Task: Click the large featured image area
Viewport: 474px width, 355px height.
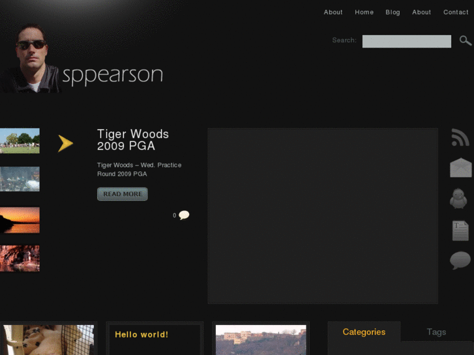Action: [x=323, y=216]
